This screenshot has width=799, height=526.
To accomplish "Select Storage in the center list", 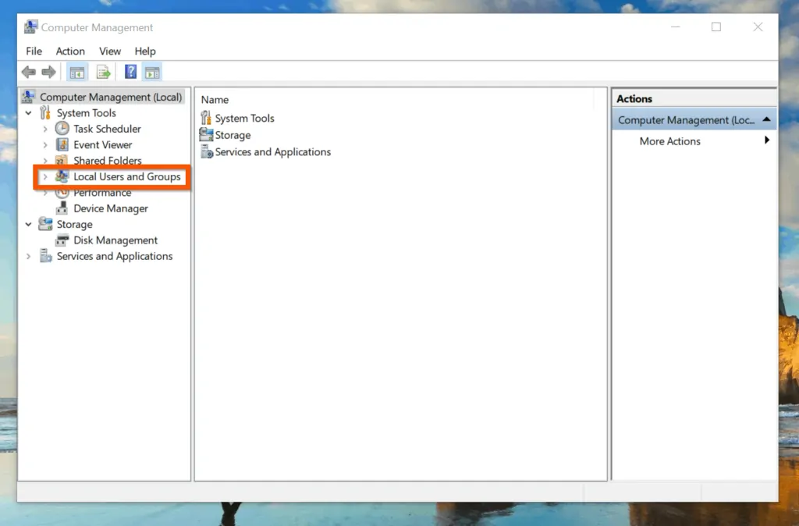I will click(233, 135).
